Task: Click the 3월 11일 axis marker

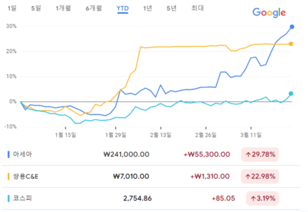Action: coord(251,134)
